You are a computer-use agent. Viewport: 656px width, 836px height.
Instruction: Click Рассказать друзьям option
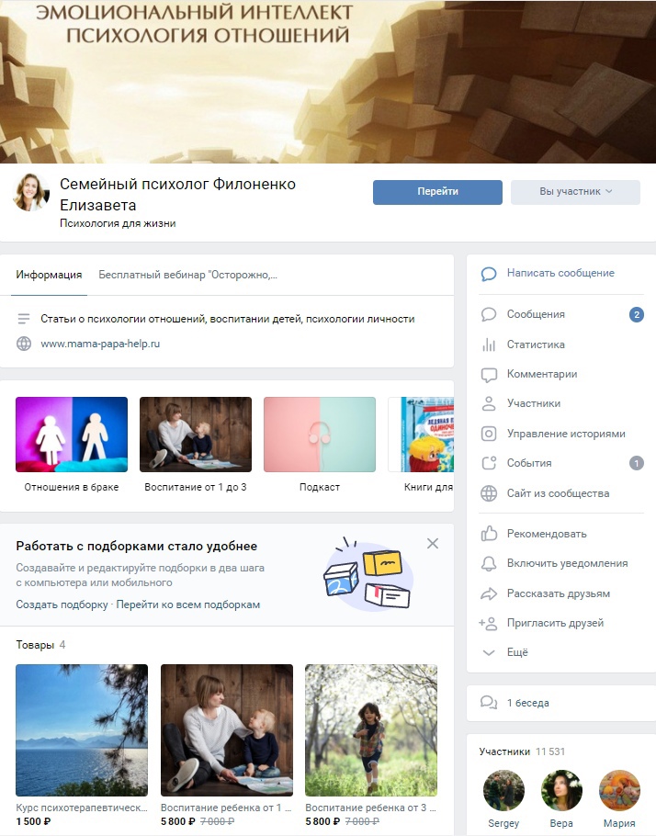(x=559, y=593)
